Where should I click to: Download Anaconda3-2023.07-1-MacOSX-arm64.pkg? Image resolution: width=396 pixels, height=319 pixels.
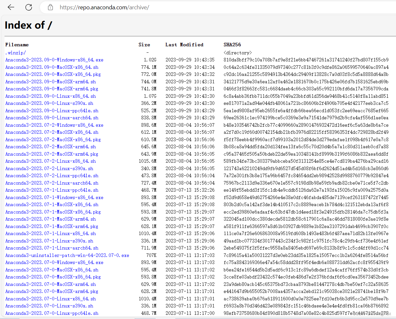click(x=52, y=226)
